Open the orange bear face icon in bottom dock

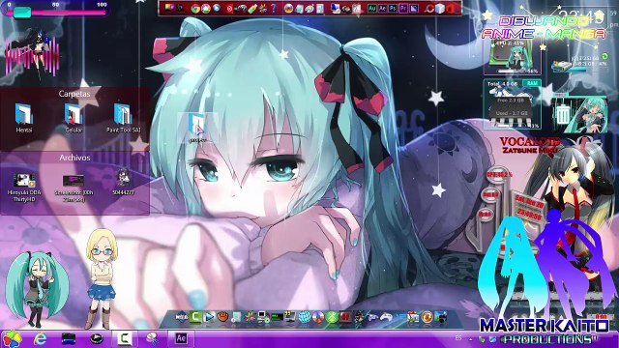pos(222,316)
